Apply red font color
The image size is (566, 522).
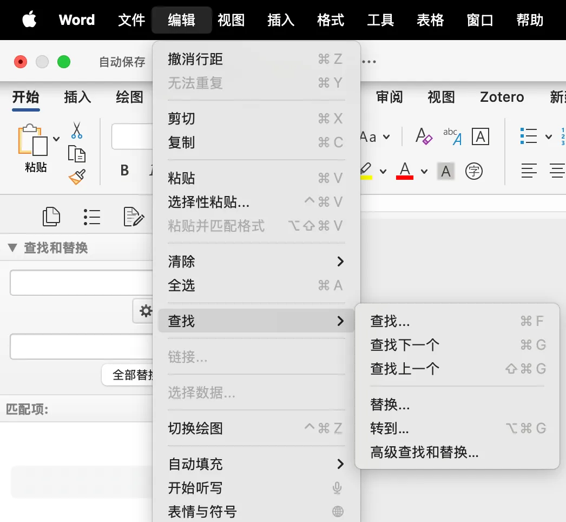pos(405,171)
